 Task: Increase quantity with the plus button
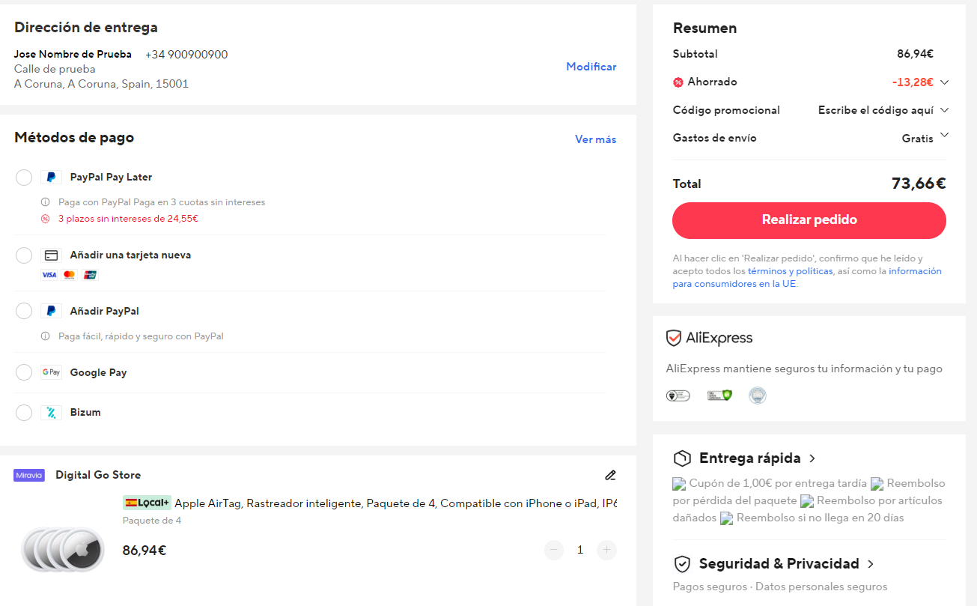(606, 550)
